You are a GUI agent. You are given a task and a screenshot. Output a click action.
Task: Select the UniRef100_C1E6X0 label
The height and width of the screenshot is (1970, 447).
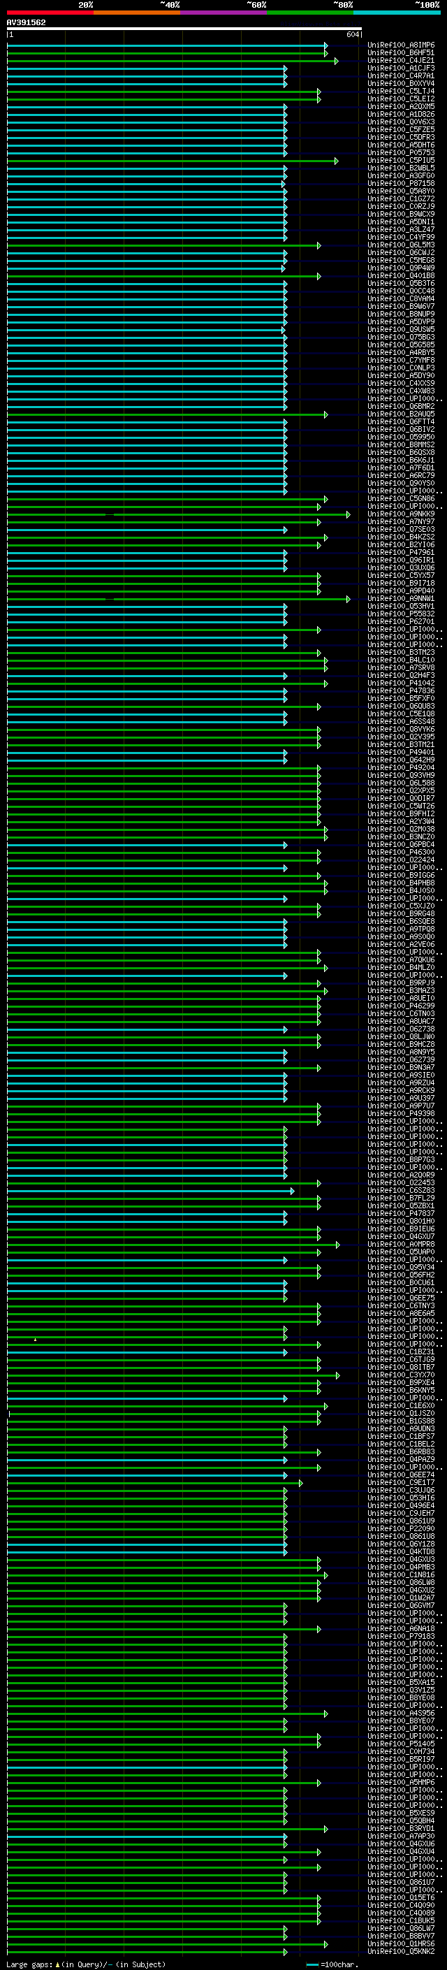point(401,1406)
